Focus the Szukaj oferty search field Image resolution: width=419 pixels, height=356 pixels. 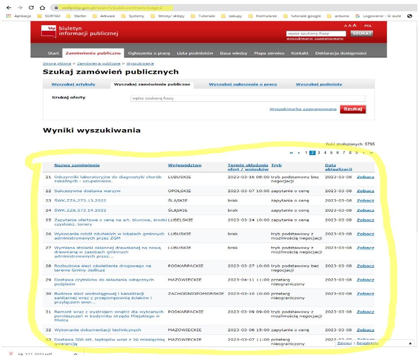click(x=247, y=98)
